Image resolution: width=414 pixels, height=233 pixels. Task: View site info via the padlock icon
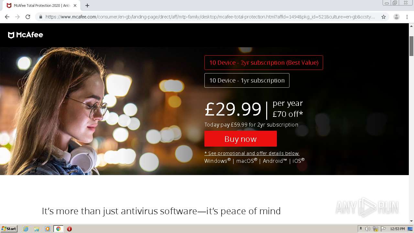tap(41, 17)
